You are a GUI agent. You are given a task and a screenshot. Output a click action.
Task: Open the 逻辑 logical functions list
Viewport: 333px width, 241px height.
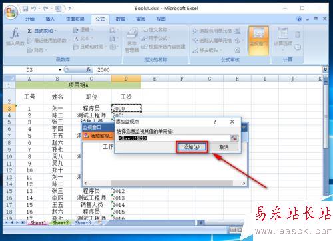click(83, 30)
